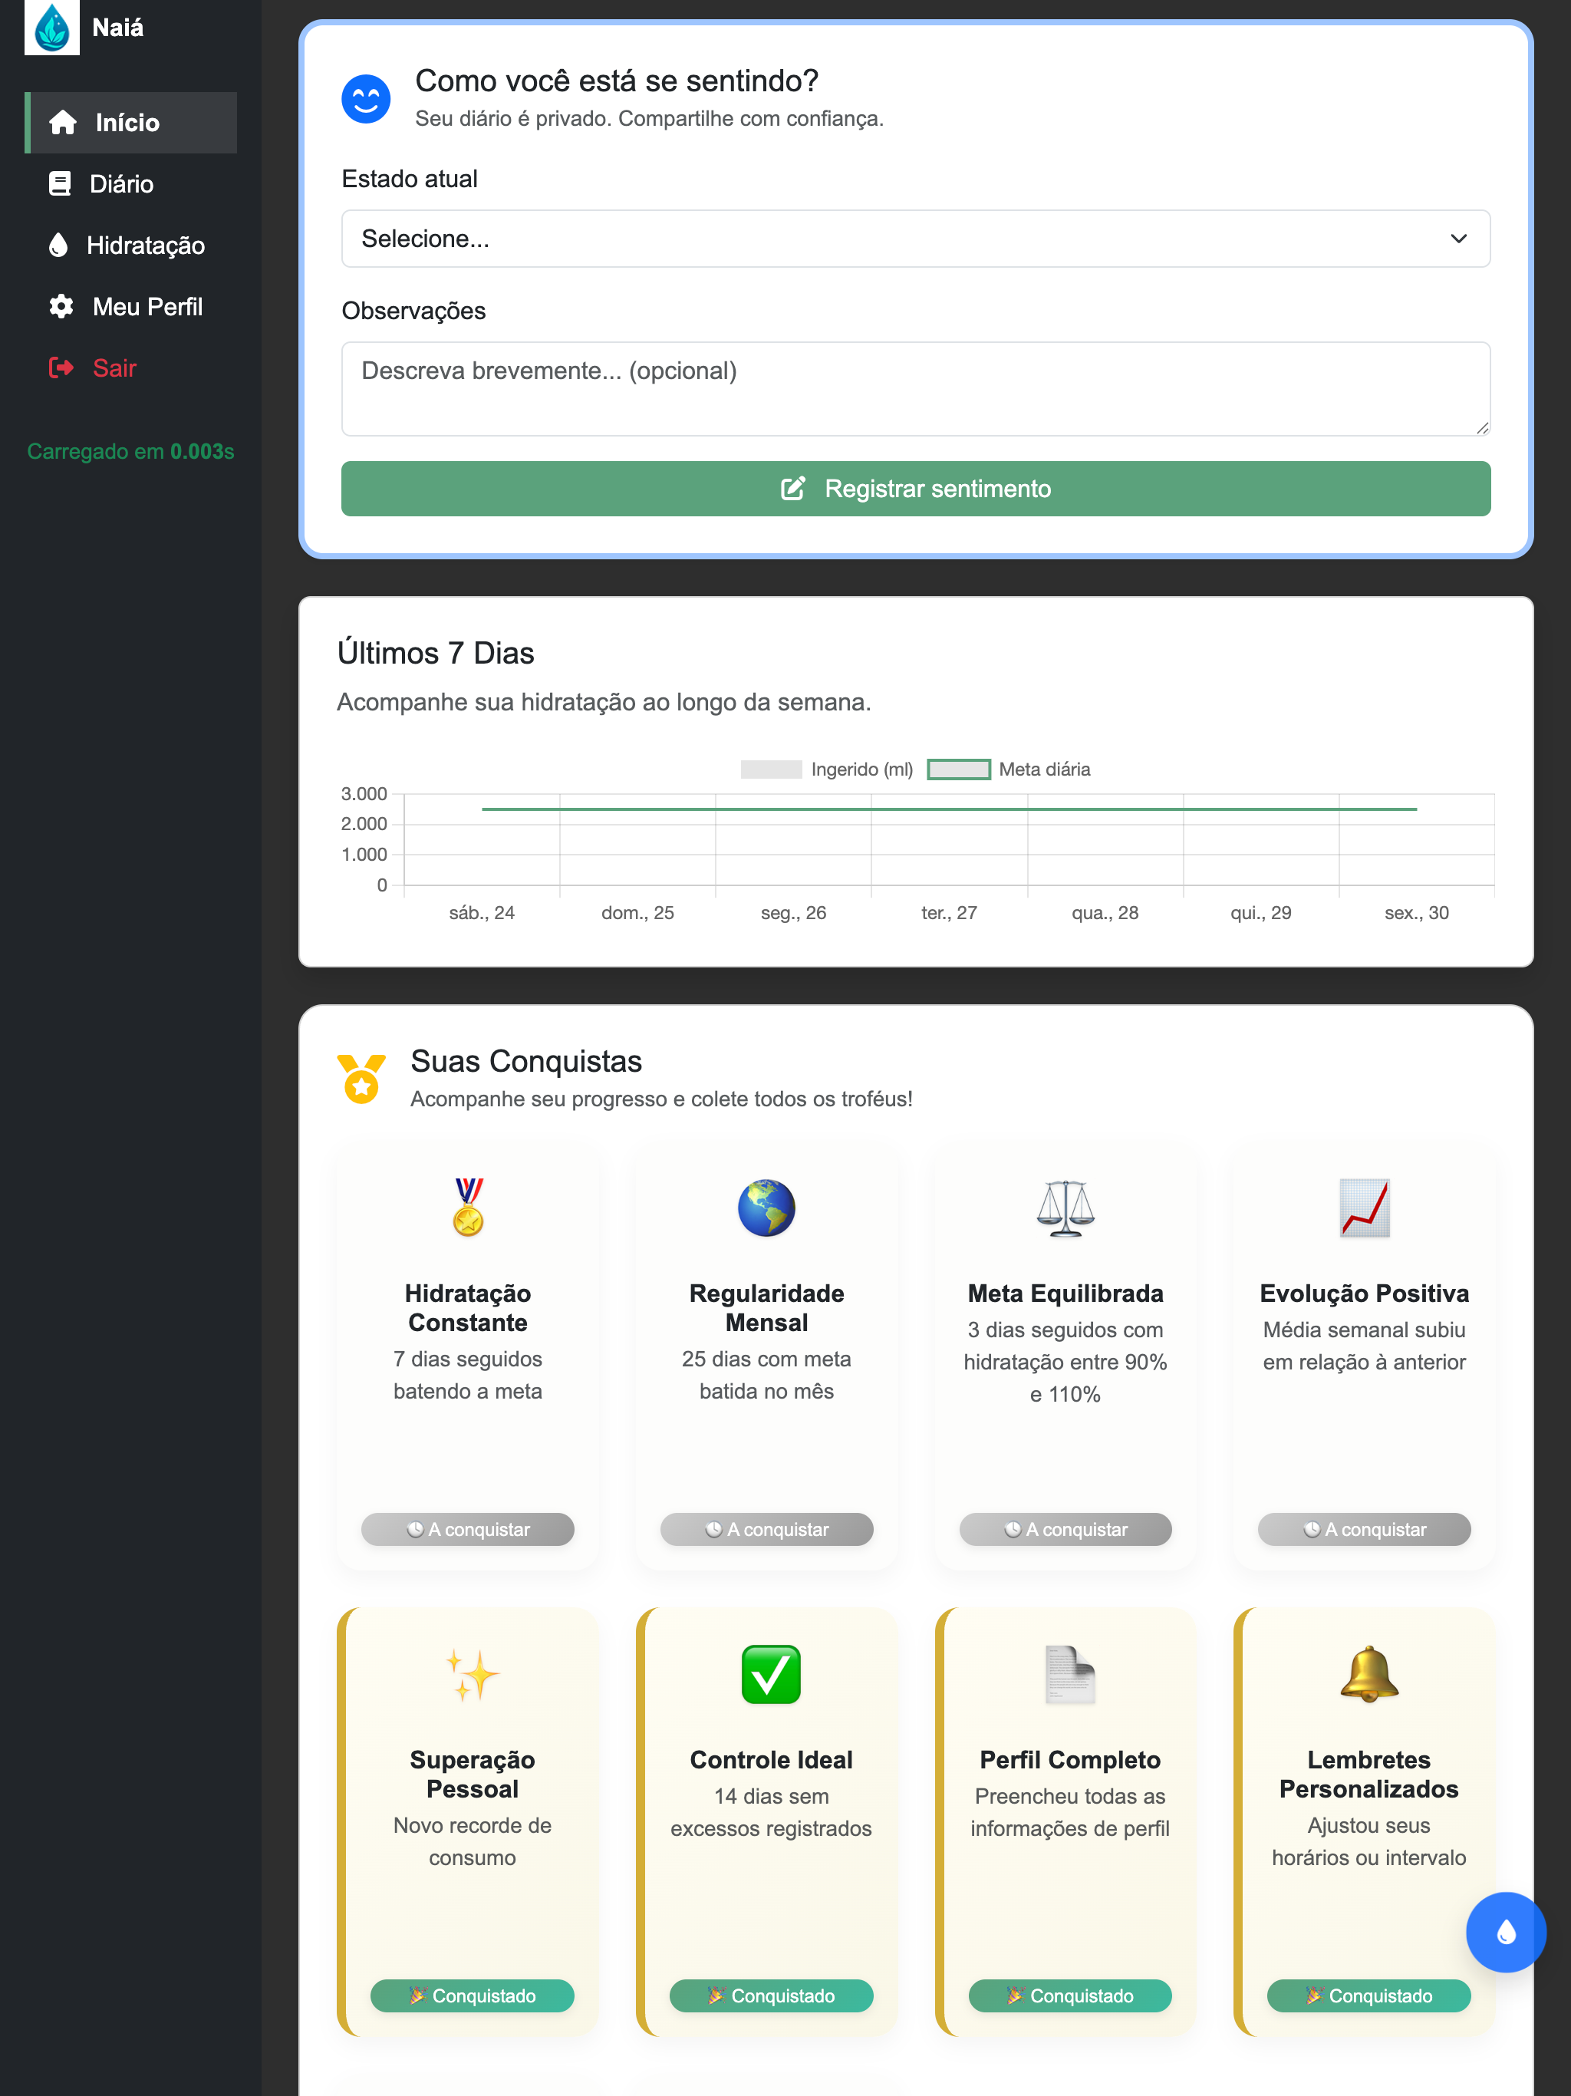The width and height of the screenshot is (1571, 2096).
Task: Open the Início home menu item
Action: (130, 122)
